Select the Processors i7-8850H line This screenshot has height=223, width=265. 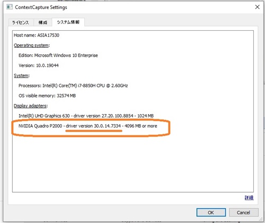pos(73,85)
